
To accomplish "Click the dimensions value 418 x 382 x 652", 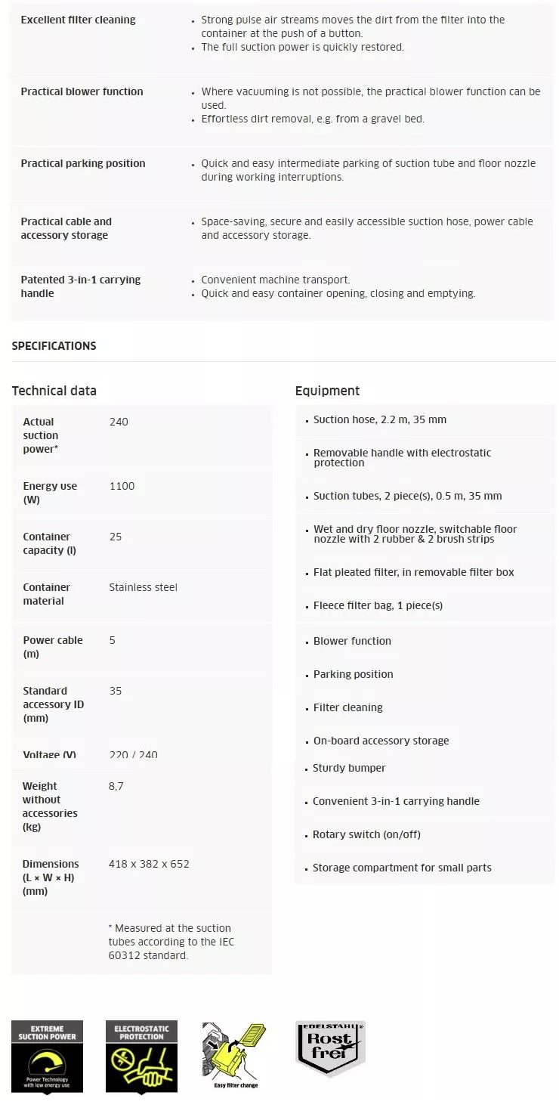I will pyautogui.click(x=149, y=864).
